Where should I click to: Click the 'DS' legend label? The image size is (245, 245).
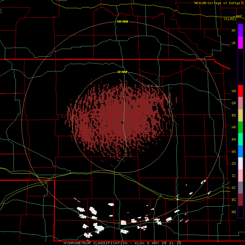pyautogui.click(x=234, y=164)
